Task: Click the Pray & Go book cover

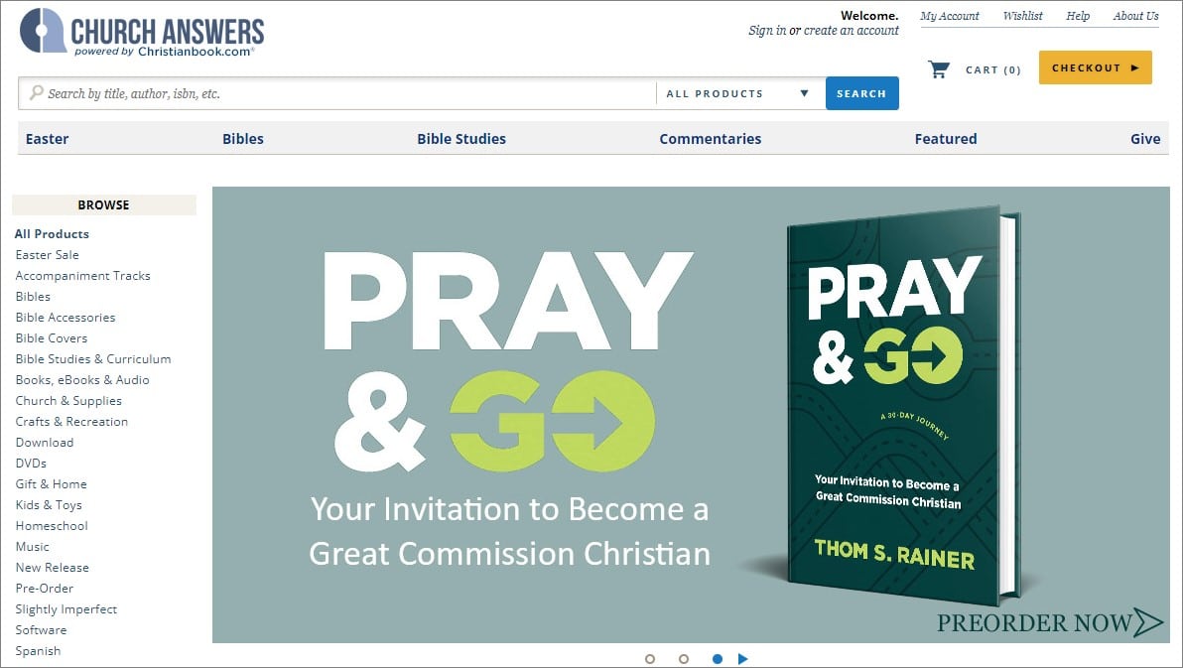Action: [903, 405]
